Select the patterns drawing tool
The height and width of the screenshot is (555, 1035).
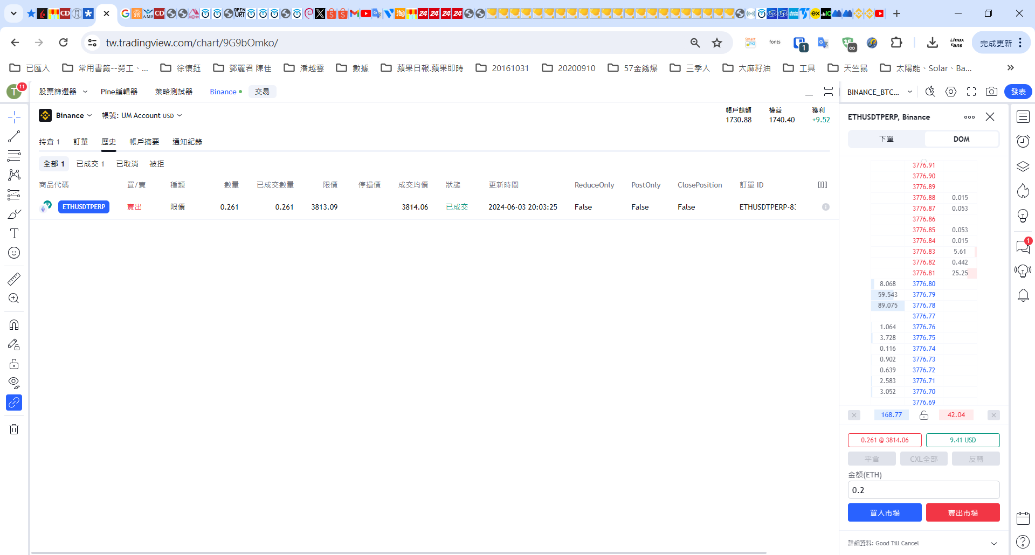pos(14,175)
